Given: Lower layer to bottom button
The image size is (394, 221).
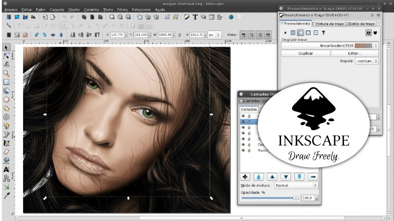Looking at the screenshot, I should tap(299, 177).
